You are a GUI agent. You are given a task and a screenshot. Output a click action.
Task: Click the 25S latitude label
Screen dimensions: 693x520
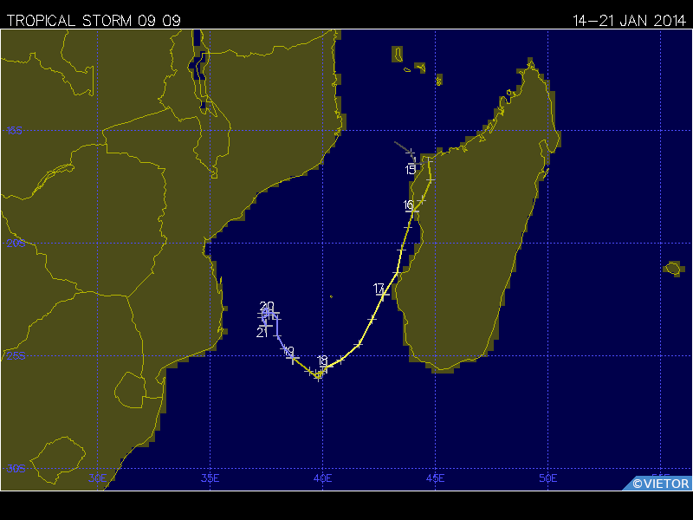16,356
